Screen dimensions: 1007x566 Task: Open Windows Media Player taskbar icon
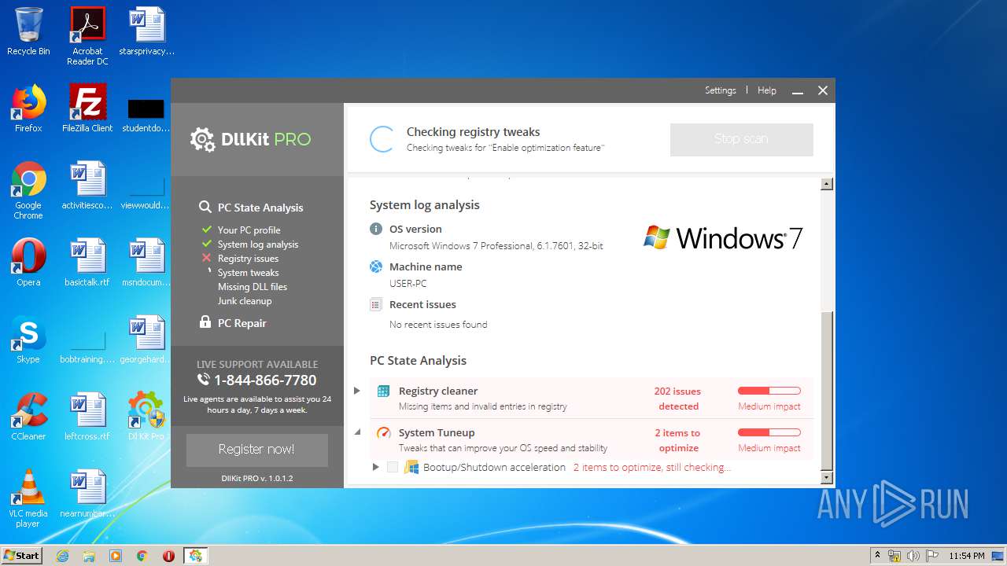click(x=116, y=556)
